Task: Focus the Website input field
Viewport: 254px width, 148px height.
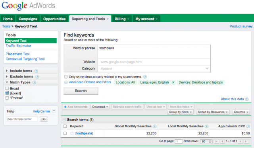Action: [x=154, y=62]
